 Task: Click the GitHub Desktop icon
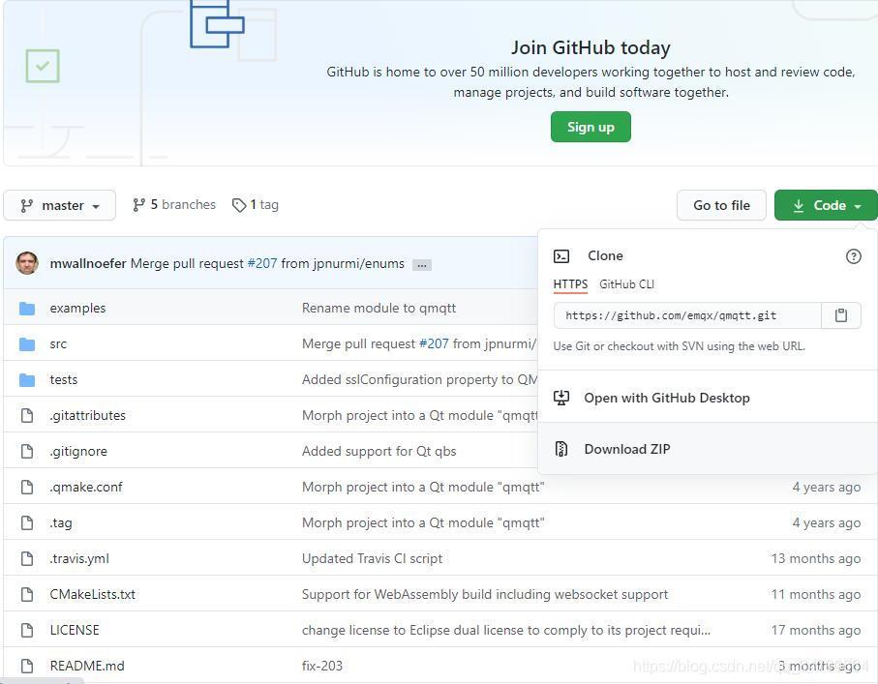point(561,398)
